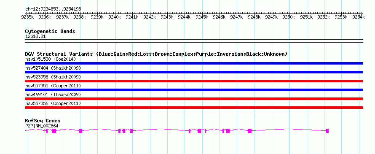Viewport: 375px width, 154px height.
Task: Open the PZP|NM_002864 gene label
Action: 42,126
